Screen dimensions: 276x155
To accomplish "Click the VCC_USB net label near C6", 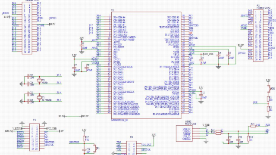I will coord(208,54).
